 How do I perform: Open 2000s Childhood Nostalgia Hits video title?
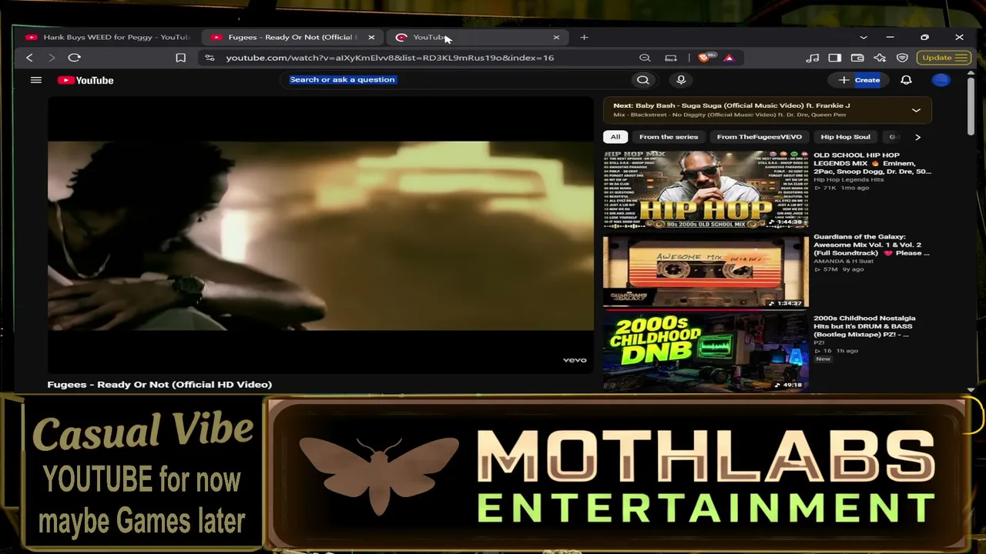tap(864, 326)
